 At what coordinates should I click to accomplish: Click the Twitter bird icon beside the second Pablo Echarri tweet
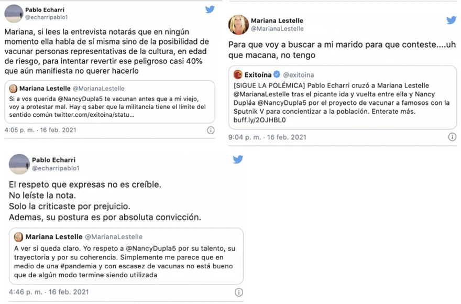point(238,159)
